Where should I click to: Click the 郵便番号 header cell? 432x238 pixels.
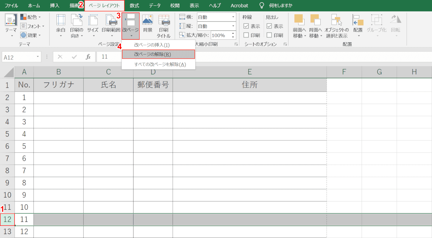153,85
